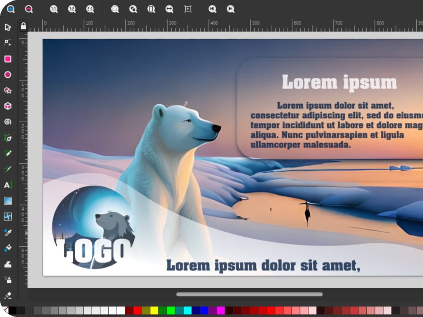Select the Spray tool
Image resolution: width=423 pixels, height=317 pixels.
tap(8, 279)
